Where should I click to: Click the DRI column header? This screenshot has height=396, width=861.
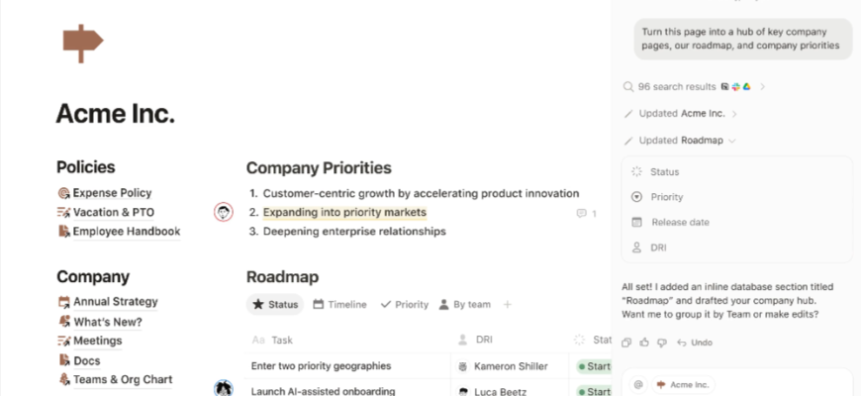484,340
